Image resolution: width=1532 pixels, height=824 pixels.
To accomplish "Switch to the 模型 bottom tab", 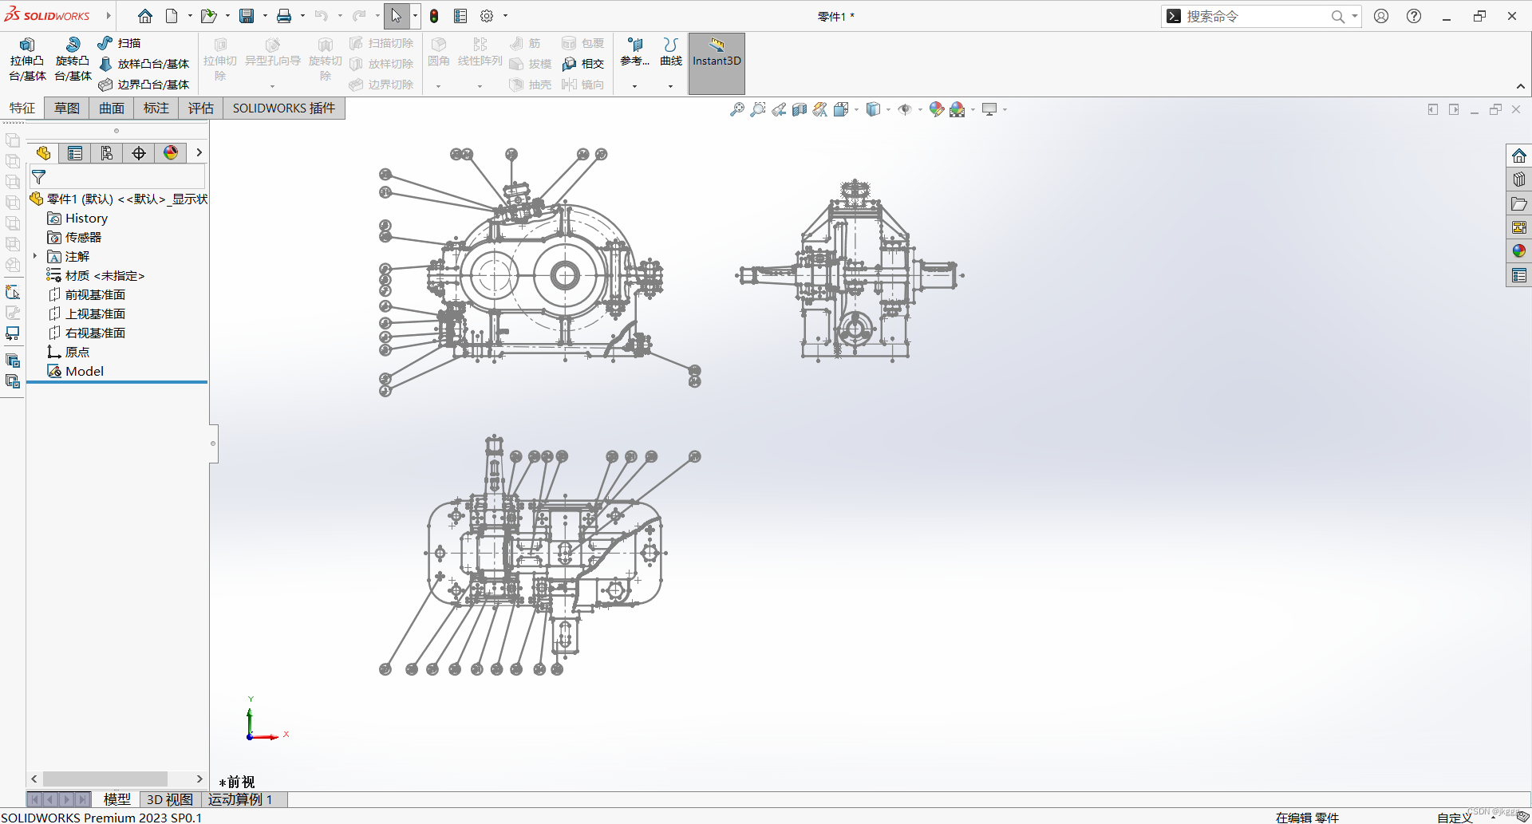I will 117,799.
